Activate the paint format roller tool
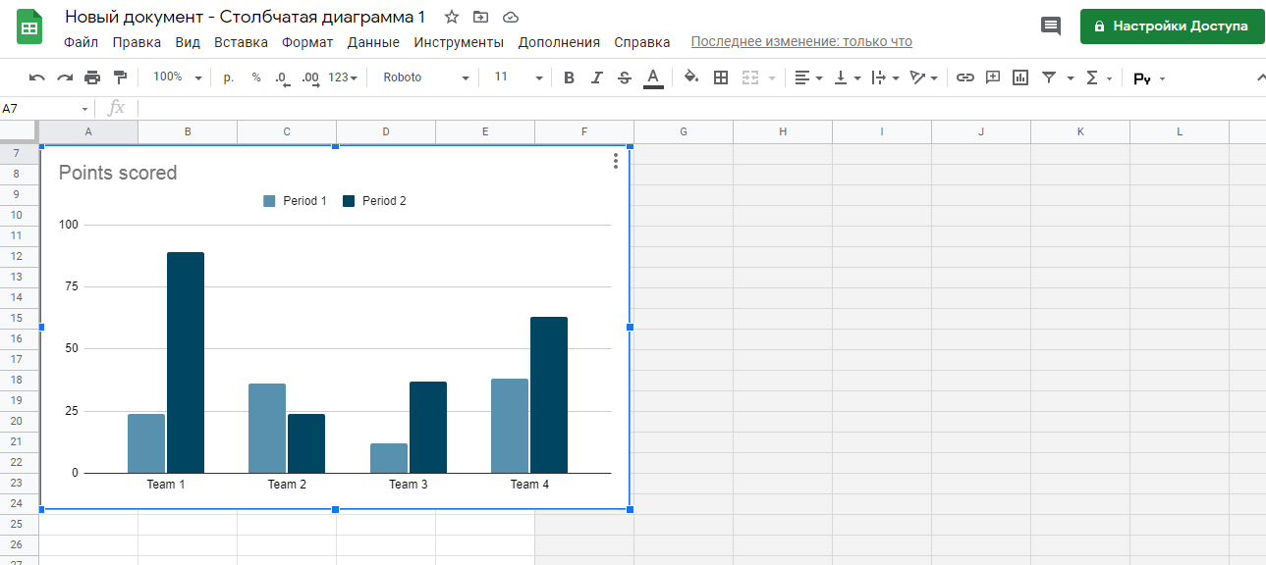Viewport: 1266px width, 565px height. (120, 77)
